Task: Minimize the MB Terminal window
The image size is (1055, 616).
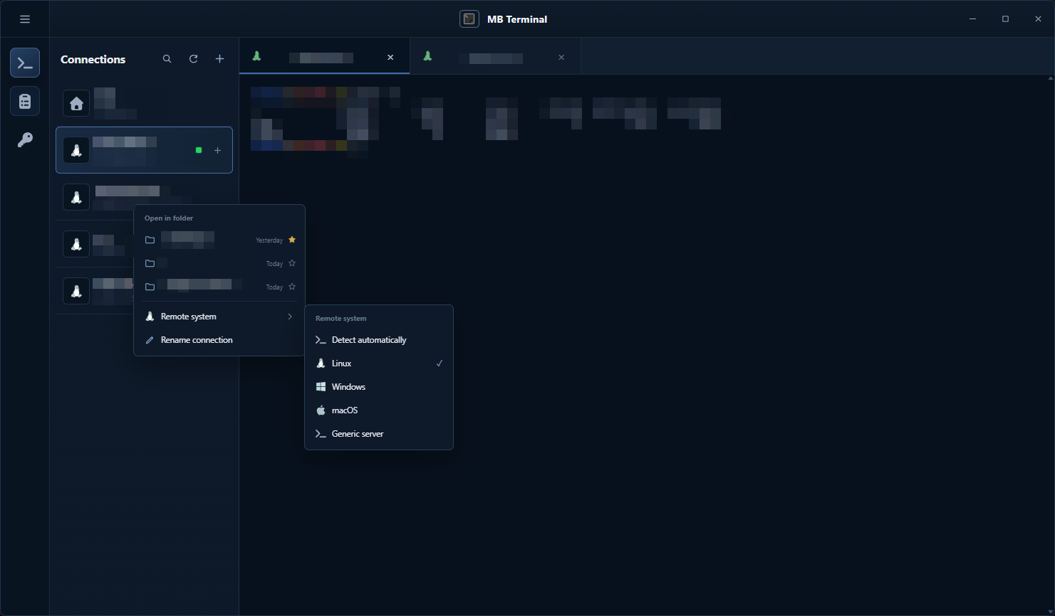Action: click(x=972, y=19)
